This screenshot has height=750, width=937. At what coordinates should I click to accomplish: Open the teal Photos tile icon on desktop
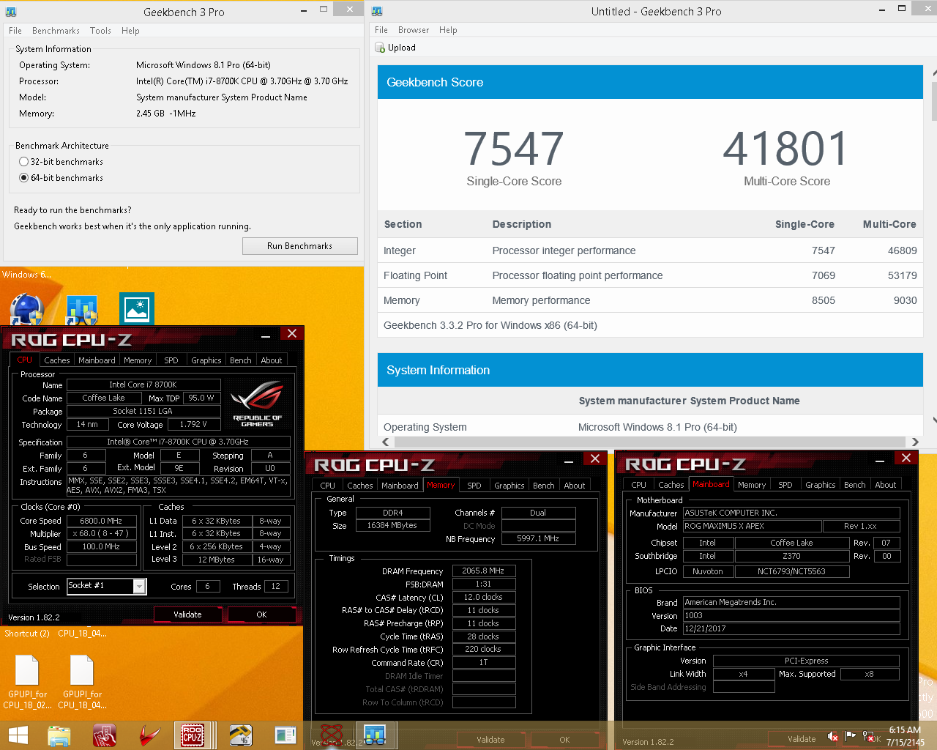(136, 309)
